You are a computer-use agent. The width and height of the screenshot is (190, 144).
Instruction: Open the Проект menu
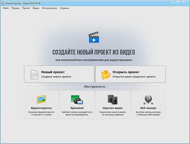(26, 8)
